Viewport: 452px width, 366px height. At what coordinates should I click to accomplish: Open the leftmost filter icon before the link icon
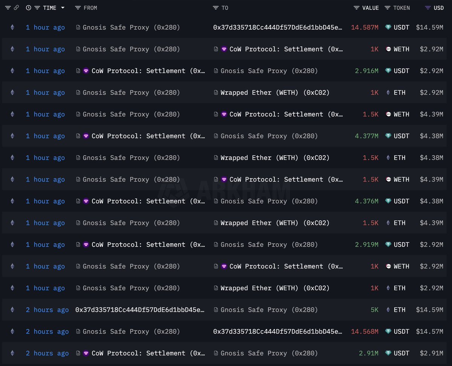[8, 8]
